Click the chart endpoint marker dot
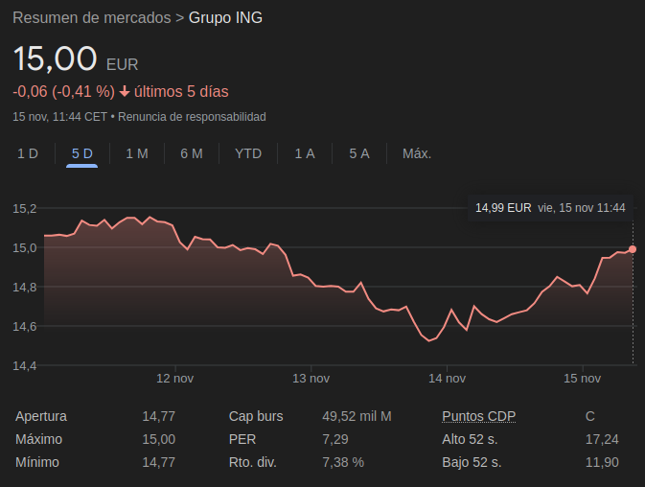The image size is (645, 487). pyautogui.click(x=633, y=249)
